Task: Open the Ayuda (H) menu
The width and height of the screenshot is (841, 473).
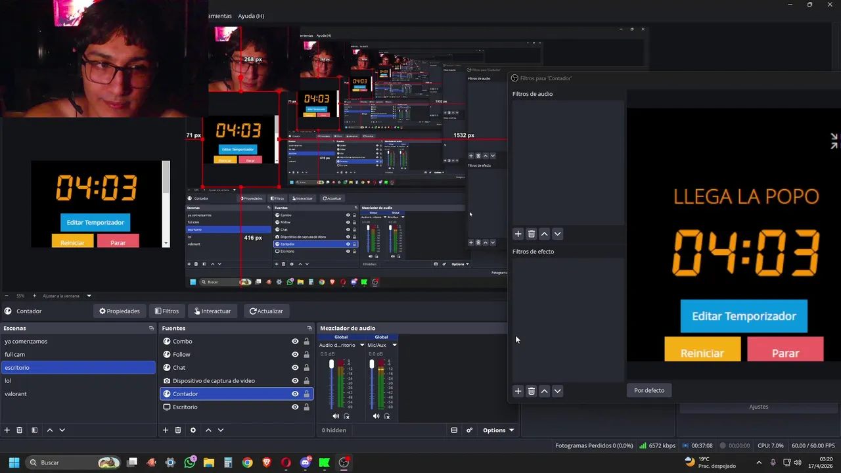Action: (251, 16)
